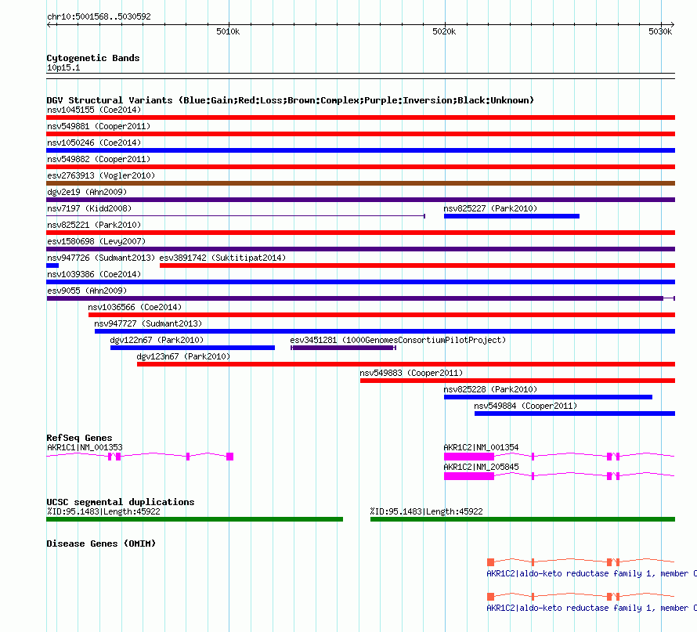
Task: Click the nsv549884 (Cooper2011) variant label
Action: [x=525, y=406]
